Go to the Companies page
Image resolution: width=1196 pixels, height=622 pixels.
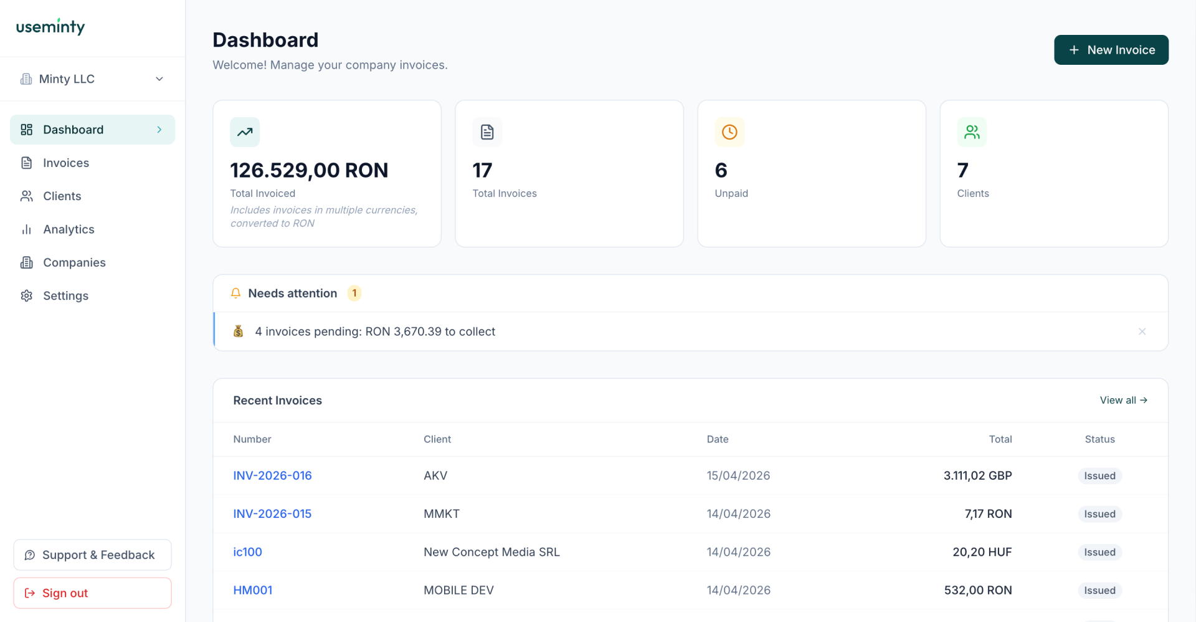pos(74,262)
